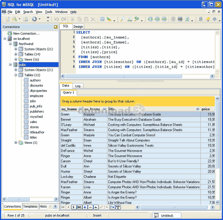Click New Connection... in the tree
Image resolution: width=223 pixels, height=220 pixels.
click(x=26, y=34)
